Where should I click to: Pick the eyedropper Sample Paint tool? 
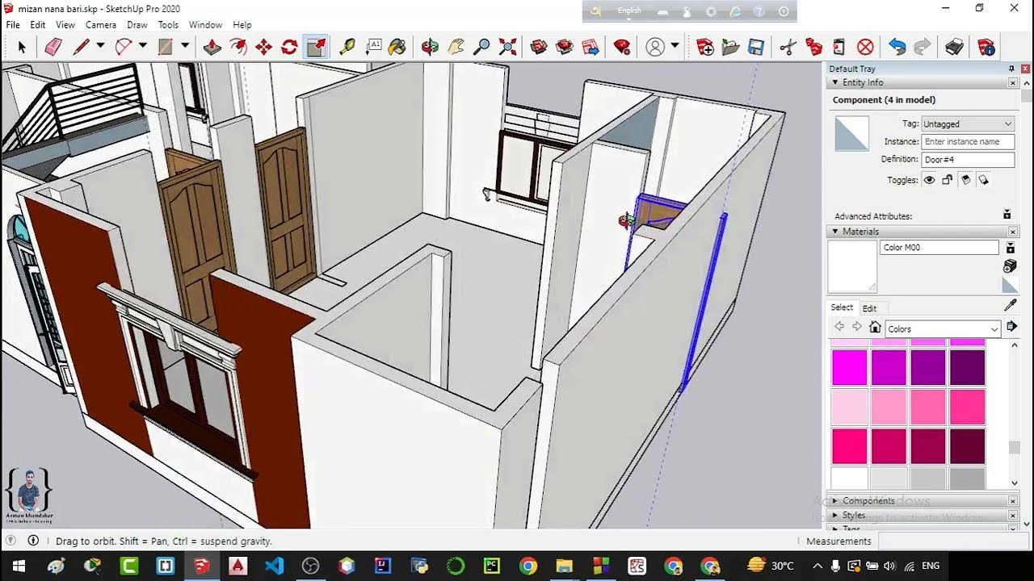click(1010, 306)
